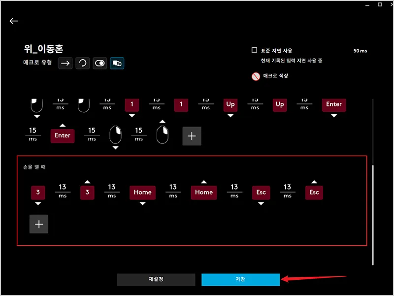Click the vertical scrollbar of the macro editor
Image resolution: width=394 pixels, height=296 pixels.
pyautogui.click(x=373, y=212)
